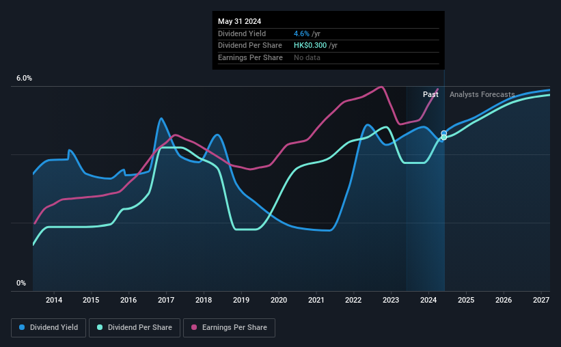Toggle the Earnings Per Share legend button
Screen dimensions: 561x347
pyautogui.click(x=229, y=328)
